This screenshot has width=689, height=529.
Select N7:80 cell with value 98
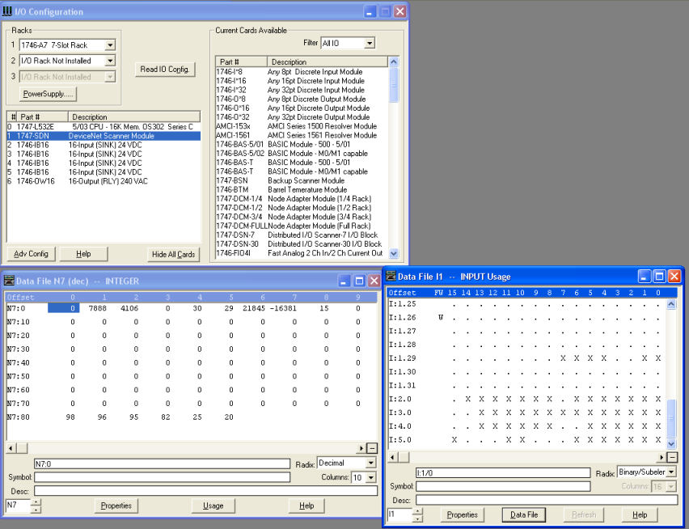click(x=70, y=417)
